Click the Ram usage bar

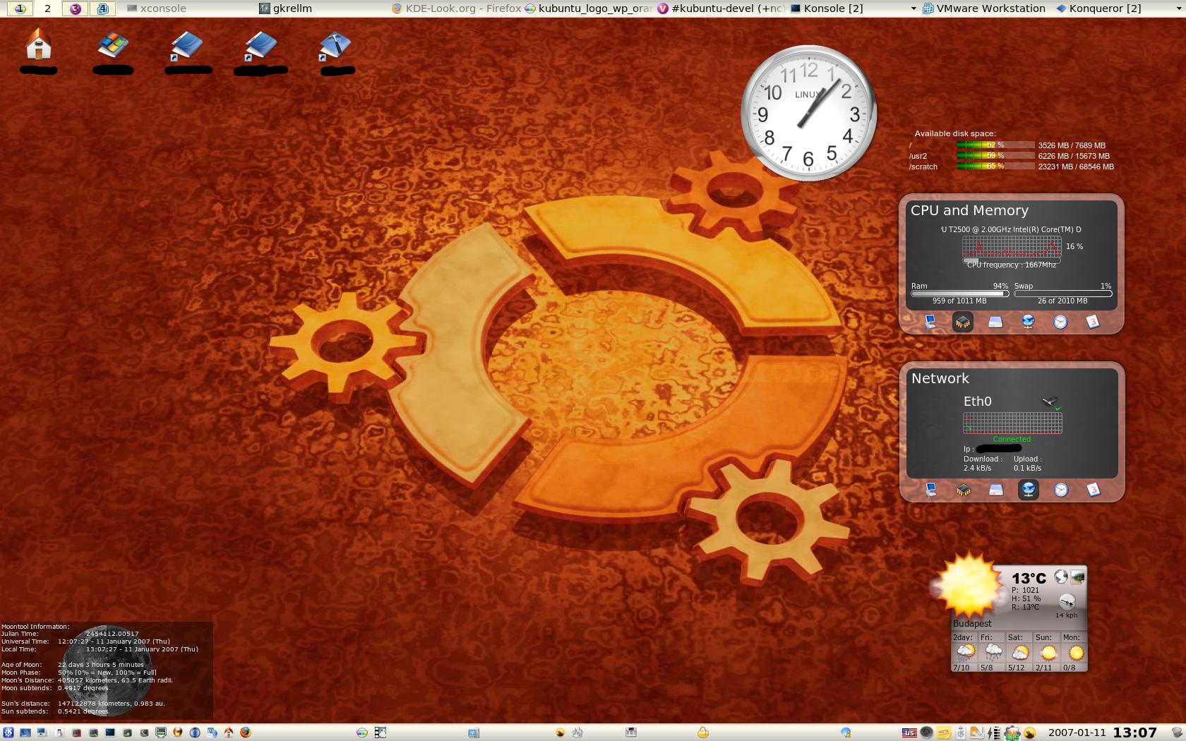point(960,294)
